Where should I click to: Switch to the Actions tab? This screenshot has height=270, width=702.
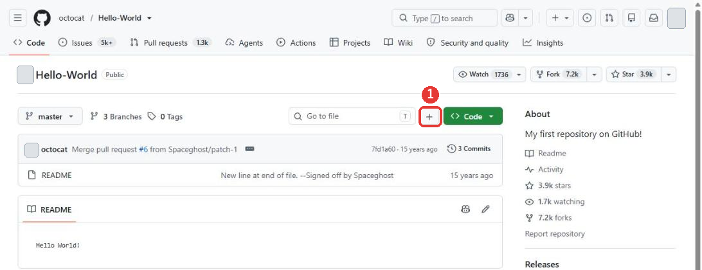[x=296, y=43]
